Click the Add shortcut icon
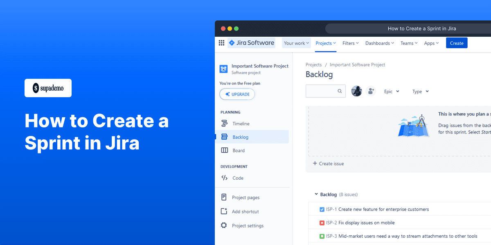This screenshot has height=245, width=491. pyautogui.click(x=224, y=212)
